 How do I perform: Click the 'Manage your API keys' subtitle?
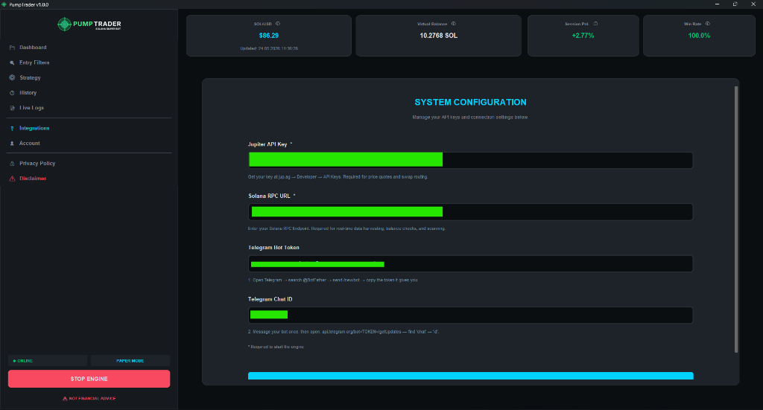pos(470,117)
